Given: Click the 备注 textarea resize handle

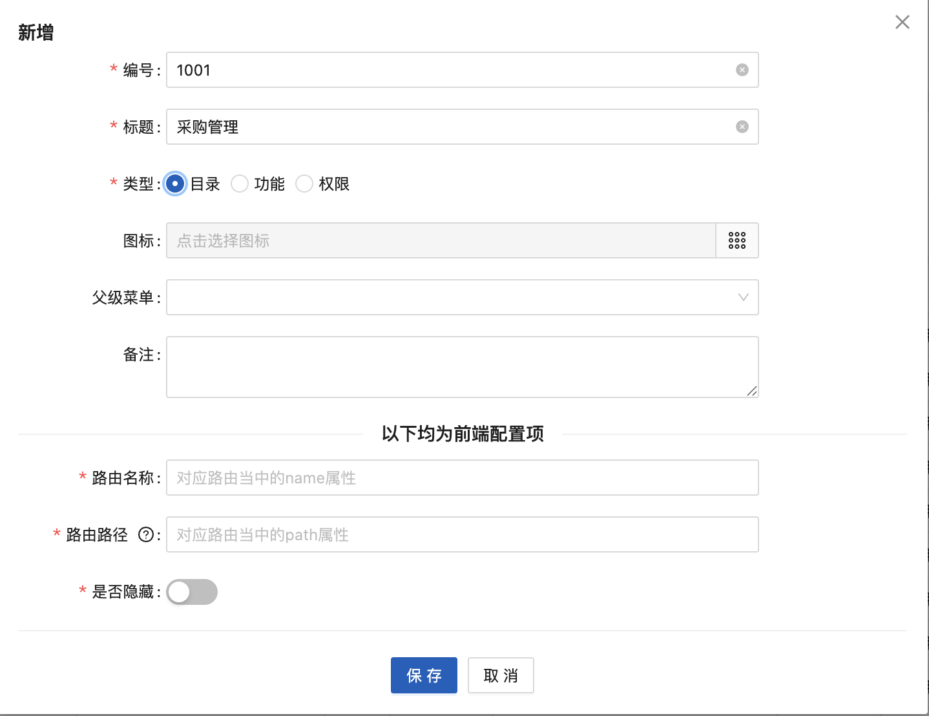Looking at the screenshot, I should coord(752,391).
